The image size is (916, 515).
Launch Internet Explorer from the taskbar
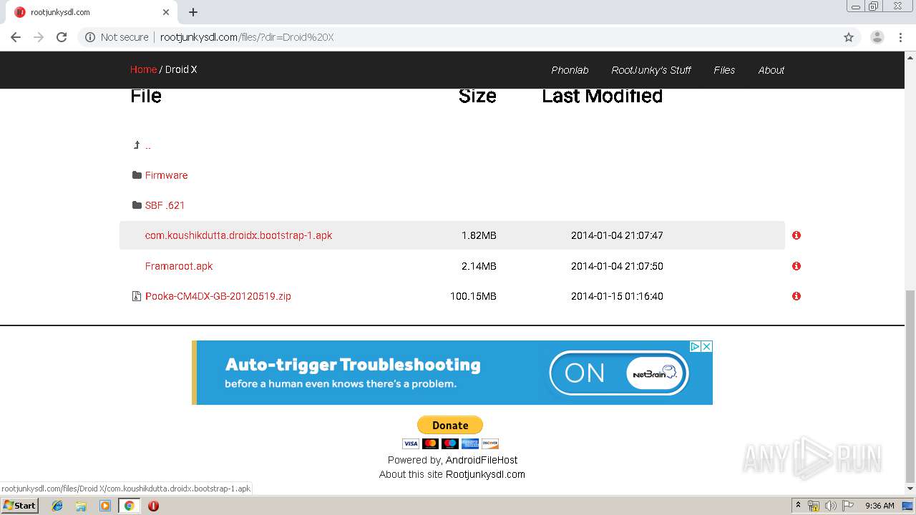point(57,506)
